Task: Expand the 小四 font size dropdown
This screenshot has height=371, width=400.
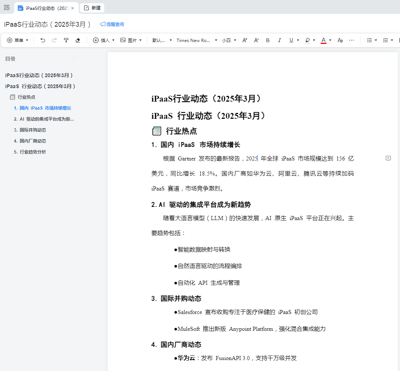Action: 229,40
